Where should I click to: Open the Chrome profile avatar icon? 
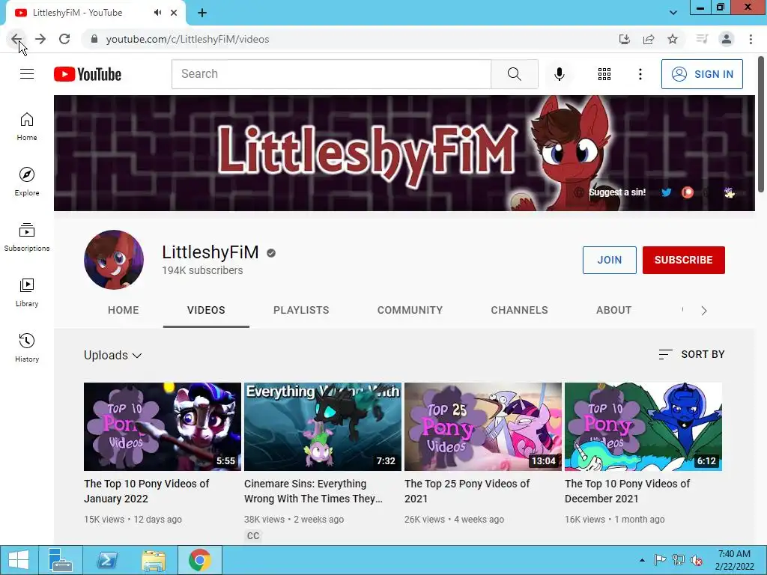point(727,39)
